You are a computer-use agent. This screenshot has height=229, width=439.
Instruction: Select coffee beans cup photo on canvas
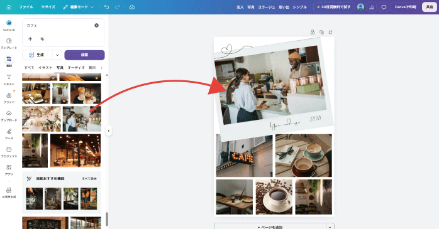(274, 197)
